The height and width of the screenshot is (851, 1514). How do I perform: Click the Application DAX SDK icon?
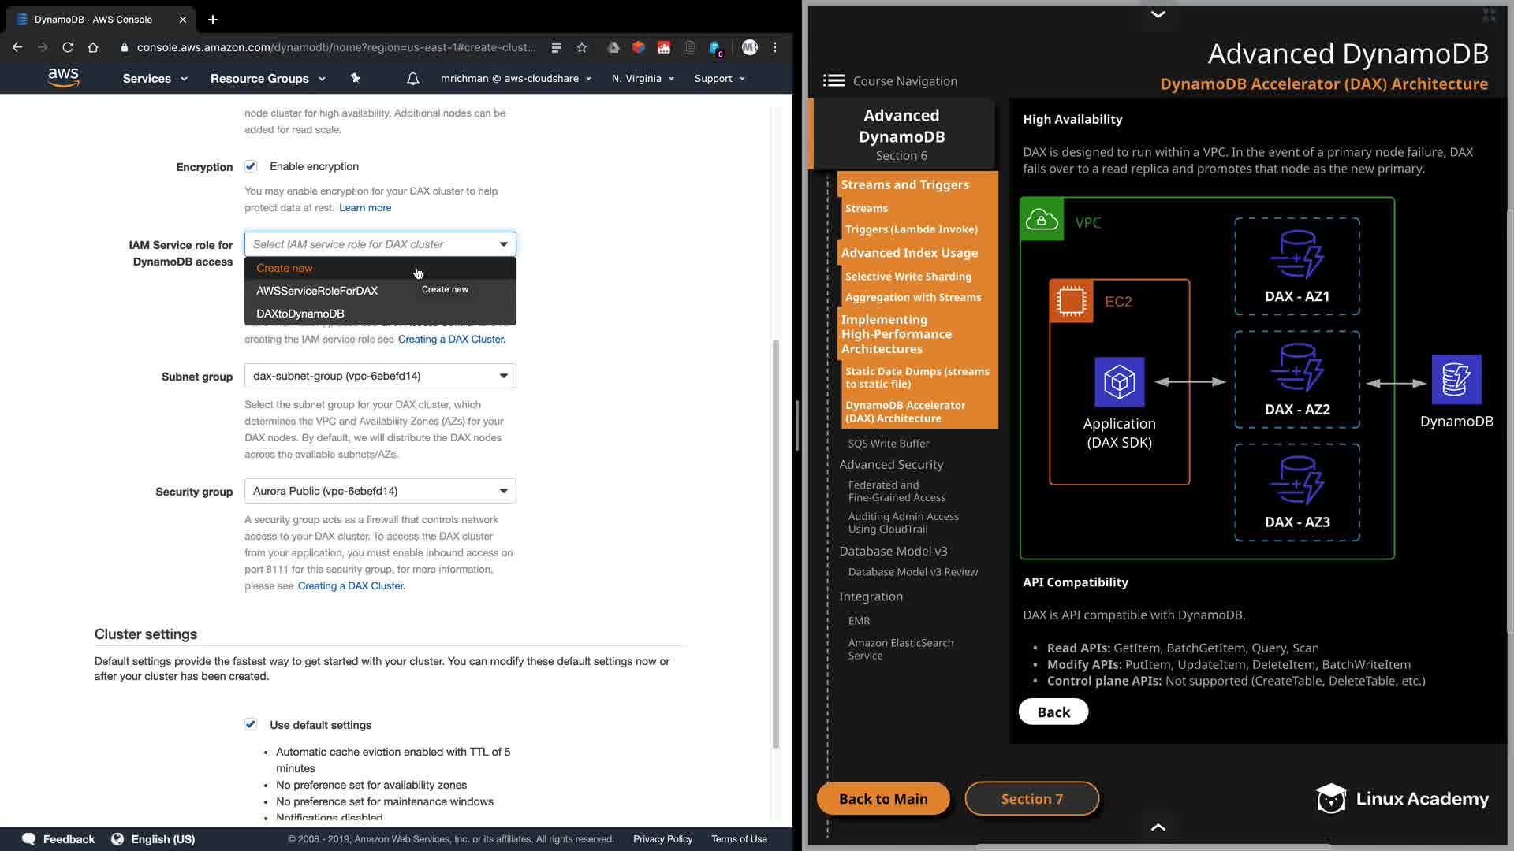pos(1118,382)
